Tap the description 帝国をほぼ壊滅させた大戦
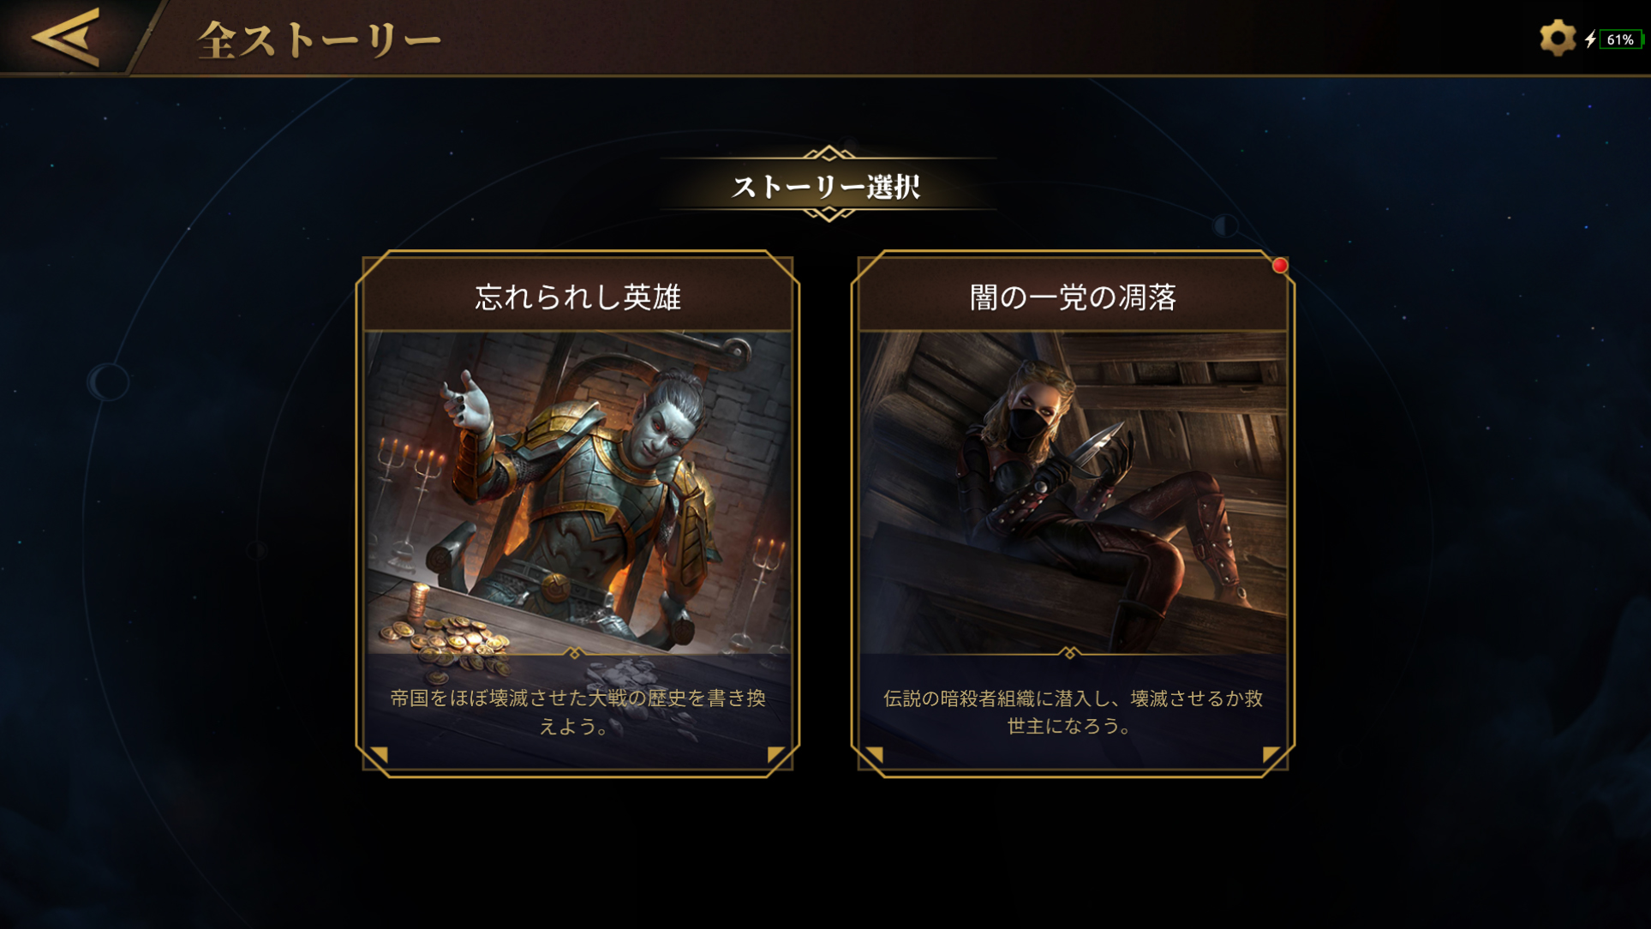 tap(577, 712)
